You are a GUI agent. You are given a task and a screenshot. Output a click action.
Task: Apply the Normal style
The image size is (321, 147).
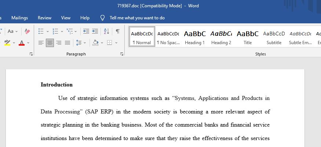[142, 36]
